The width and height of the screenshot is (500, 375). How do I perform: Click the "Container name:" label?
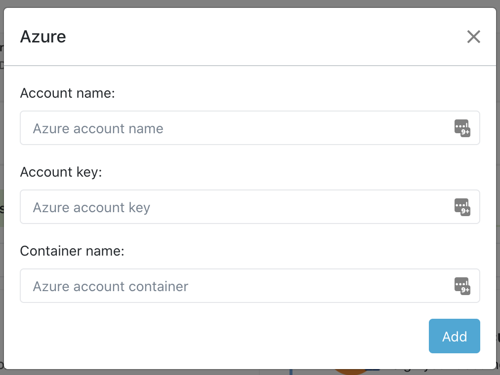[x=72, y=251]
